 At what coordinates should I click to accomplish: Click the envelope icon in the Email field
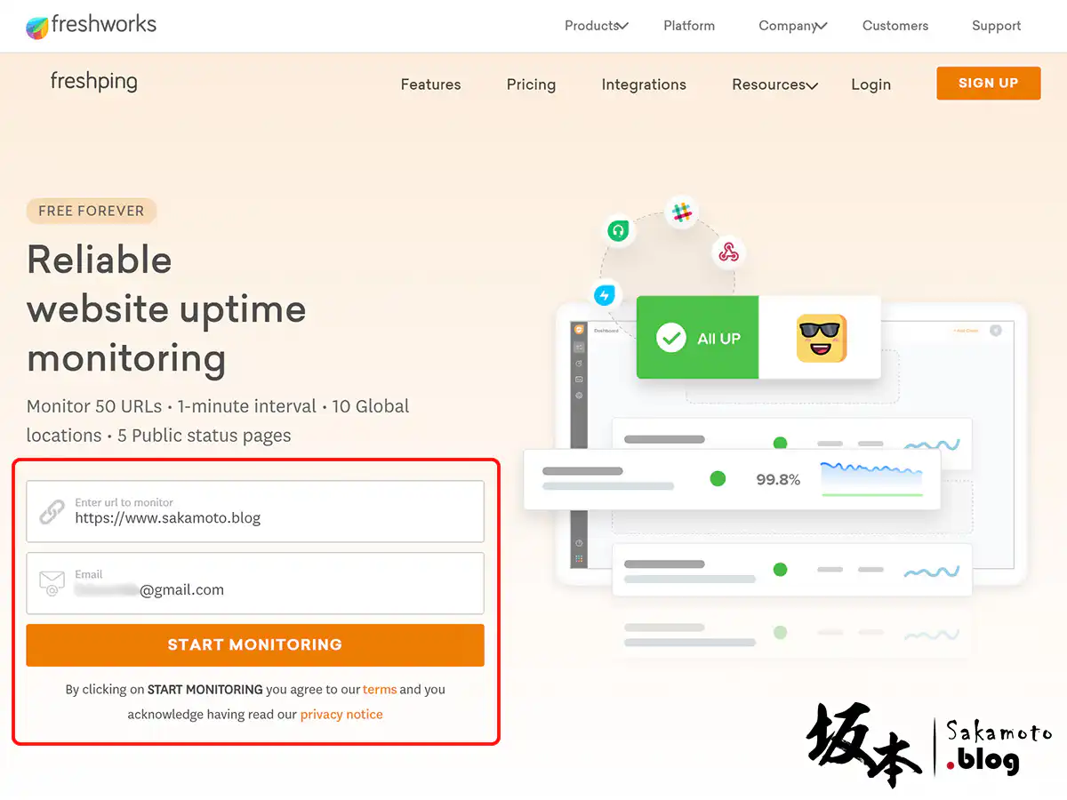pyautogui.click(x=52, y=583)
